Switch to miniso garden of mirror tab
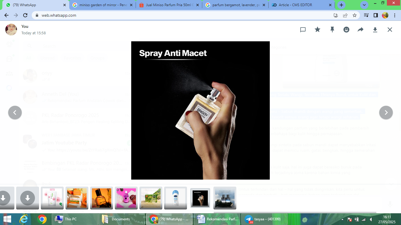The image size is (401, 225). [103, 5]
